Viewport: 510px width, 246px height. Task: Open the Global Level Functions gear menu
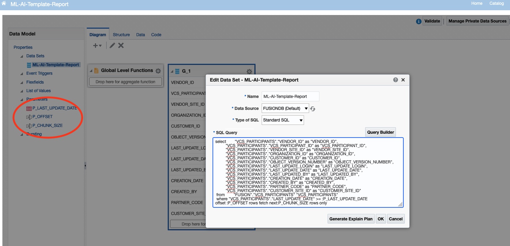157,70
